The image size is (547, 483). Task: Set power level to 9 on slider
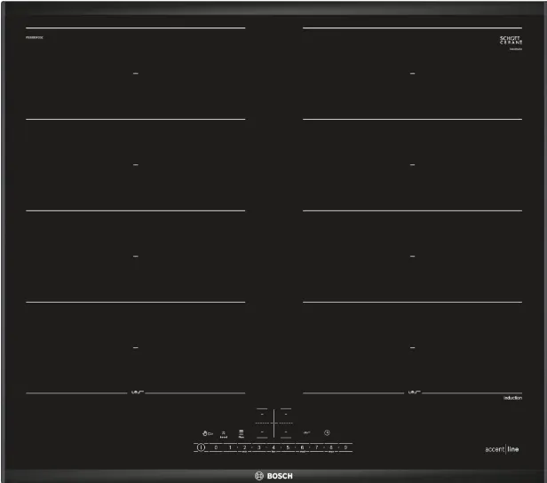coord(345,448)
